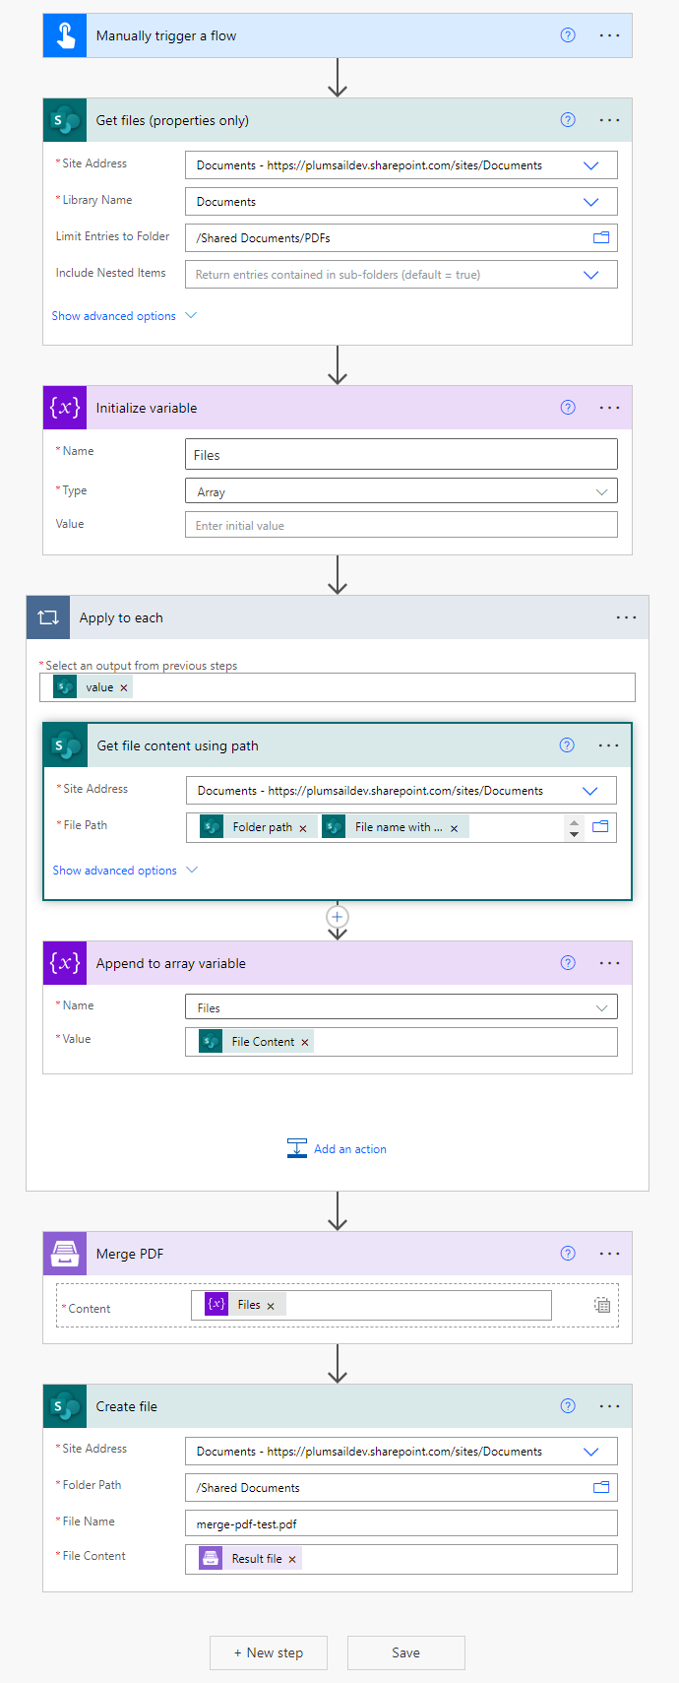Click the File Name field merge-pdf-test.pdf
The width and height of the screenshot is (679, 1683).
pos(401,1523)
